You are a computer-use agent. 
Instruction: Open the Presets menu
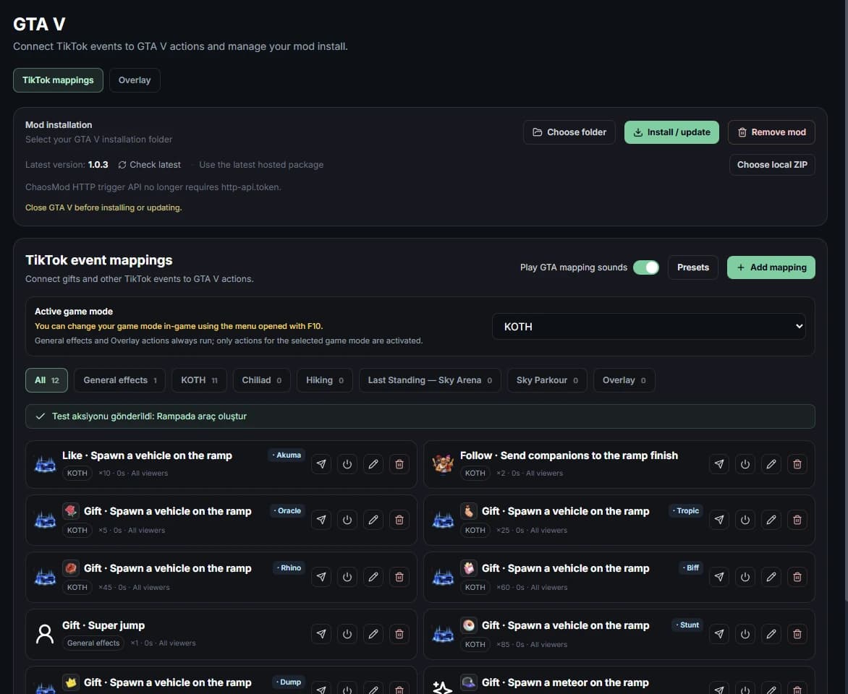[692, 267]
